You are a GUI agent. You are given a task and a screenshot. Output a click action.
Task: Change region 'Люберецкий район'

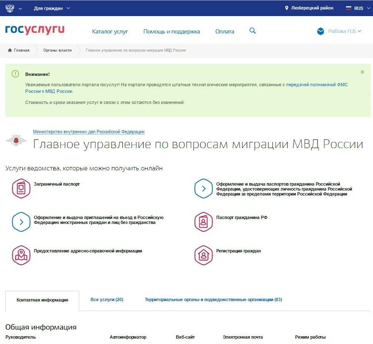click(x=312, y=8)
